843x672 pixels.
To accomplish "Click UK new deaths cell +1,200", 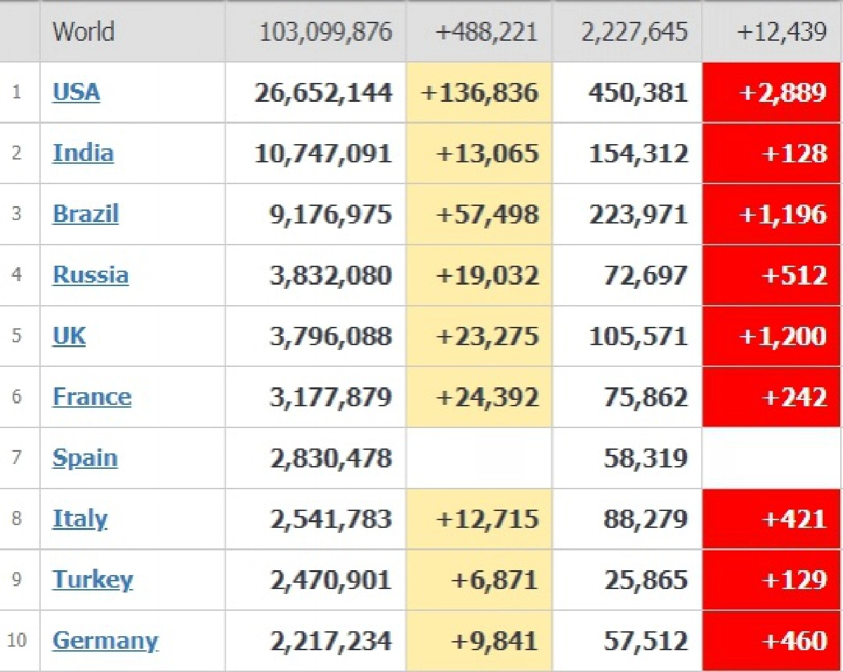I will point(783,336).
